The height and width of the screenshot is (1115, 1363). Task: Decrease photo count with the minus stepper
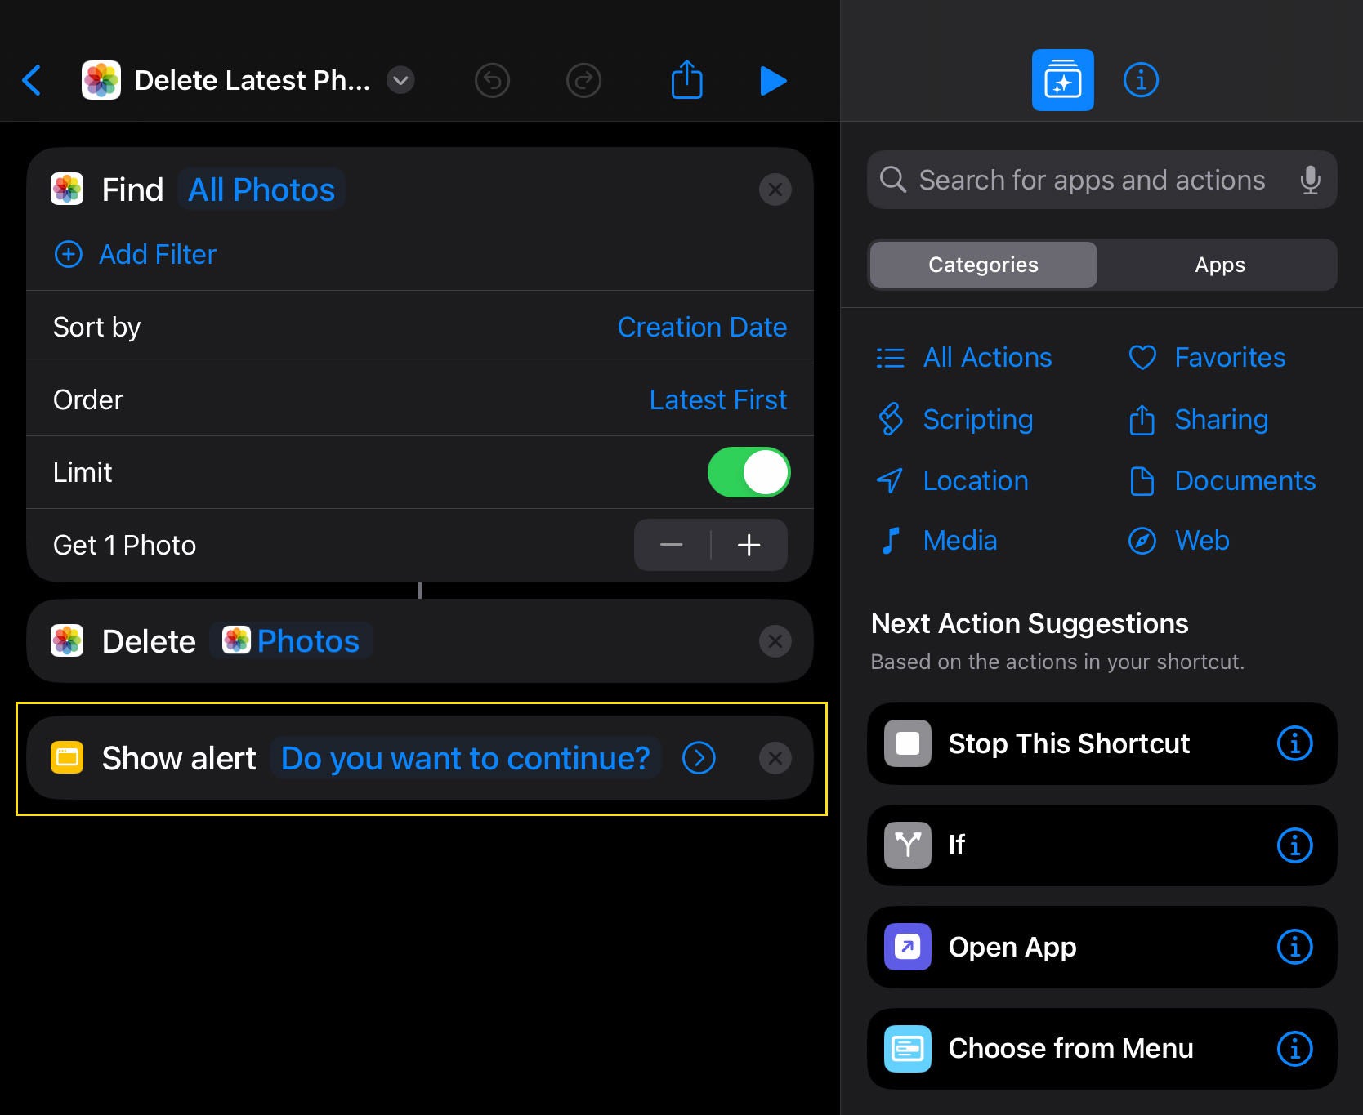tap(672, 545)
